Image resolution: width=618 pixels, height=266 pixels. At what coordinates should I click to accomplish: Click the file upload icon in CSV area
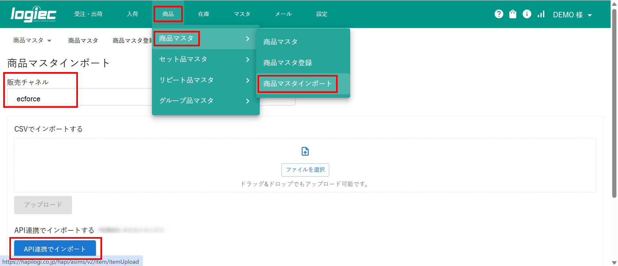click(305, 151)
